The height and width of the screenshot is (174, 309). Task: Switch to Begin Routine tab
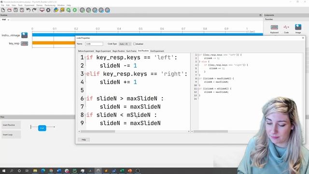tap(118, 51)
